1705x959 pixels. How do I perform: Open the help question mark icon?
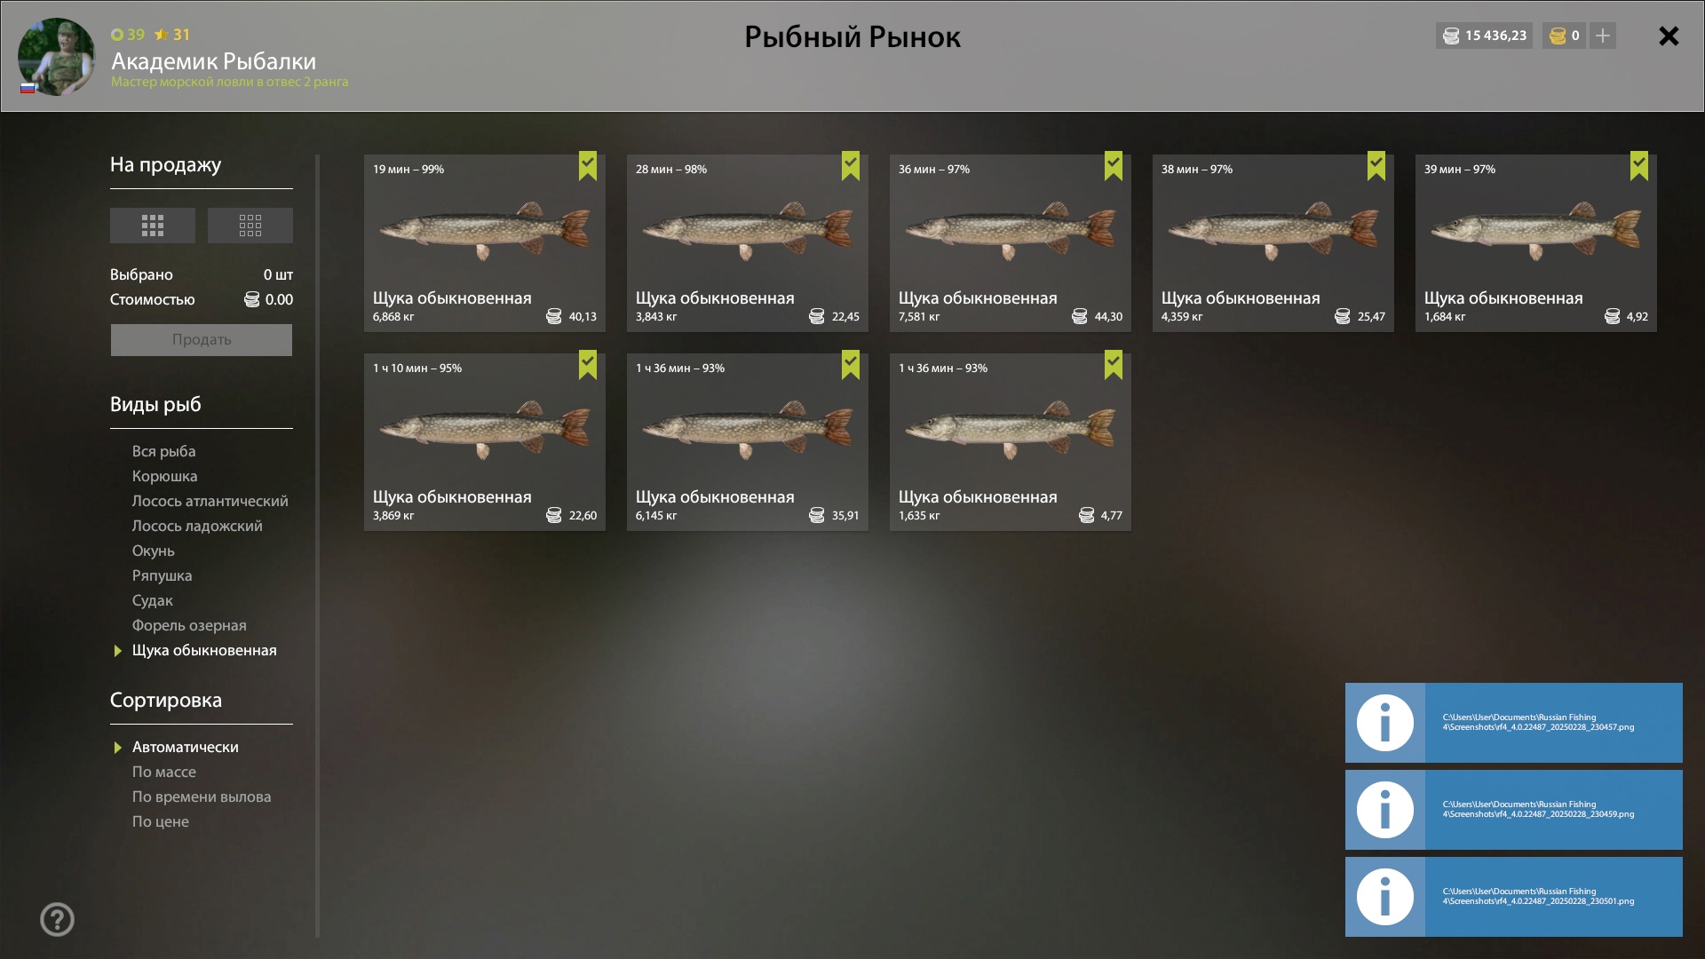click(57, 919)
